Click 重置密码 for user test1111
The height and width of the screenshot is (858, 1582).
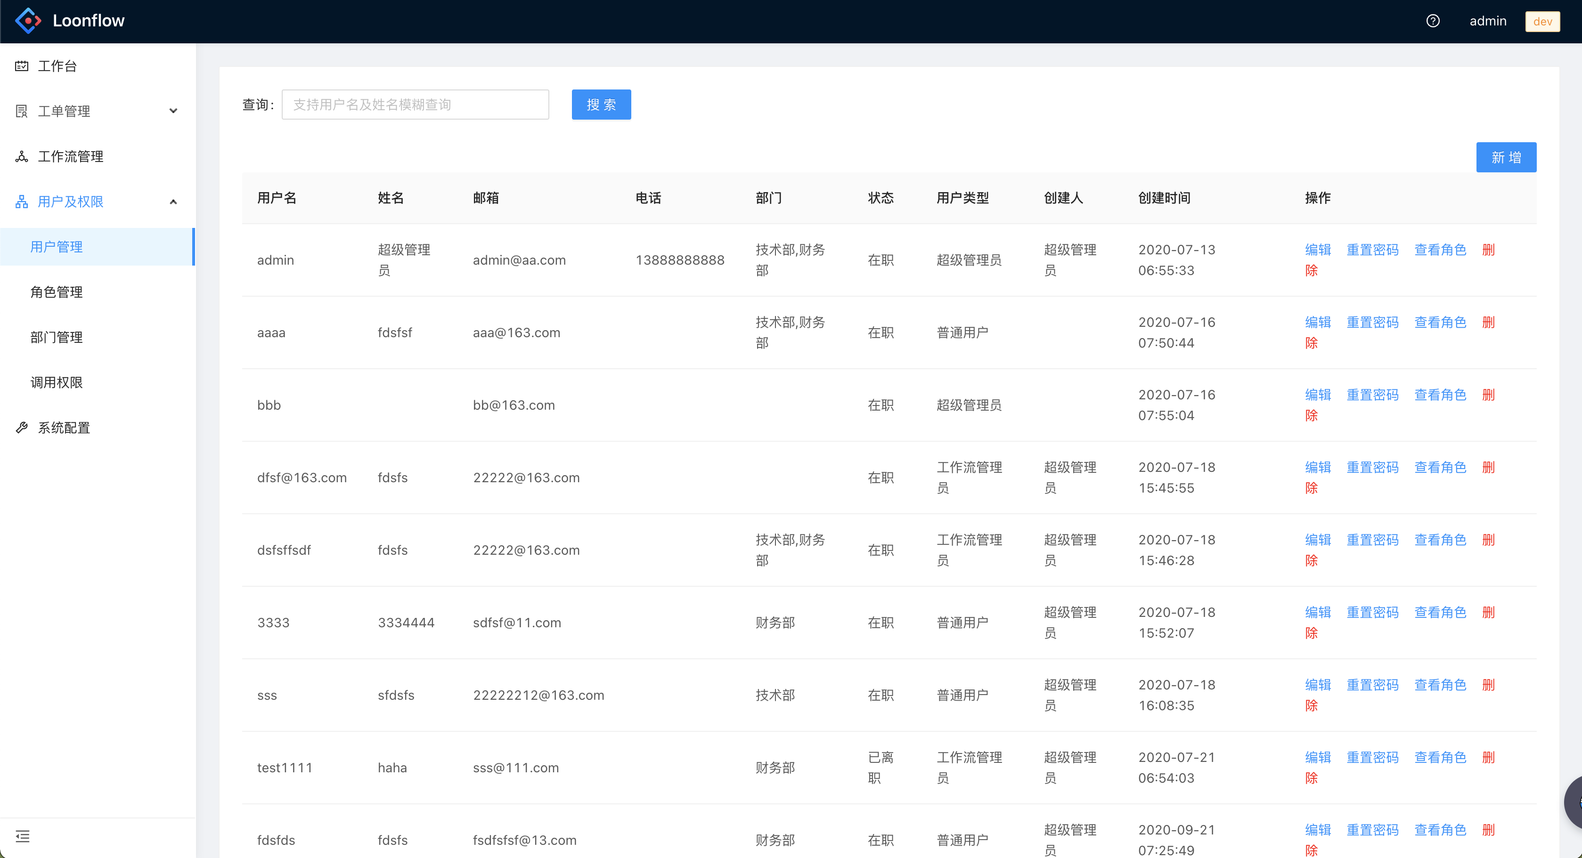(x=1372, y=757)
